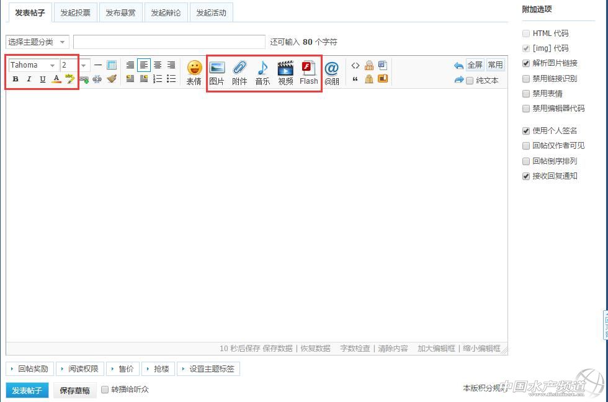Expand the font size dropdown
The width and height of the screenshot is (608, 402).
[x=75, y=65]
